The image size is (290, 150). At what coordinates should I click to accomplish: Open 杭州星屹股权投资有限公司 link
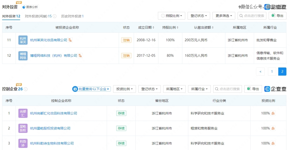pyautogui.click(x=50, y=128)
